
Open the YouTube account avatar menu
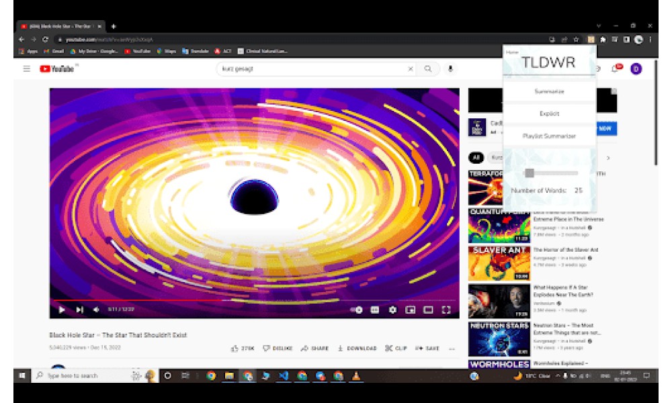click(x=636, y=69)
